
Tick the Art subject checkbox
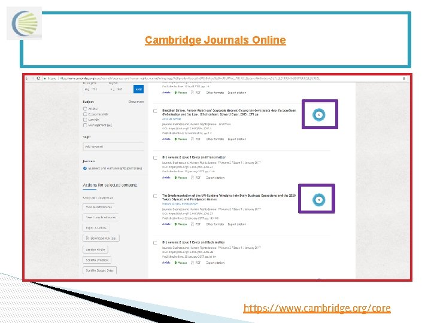coord(85,109)
